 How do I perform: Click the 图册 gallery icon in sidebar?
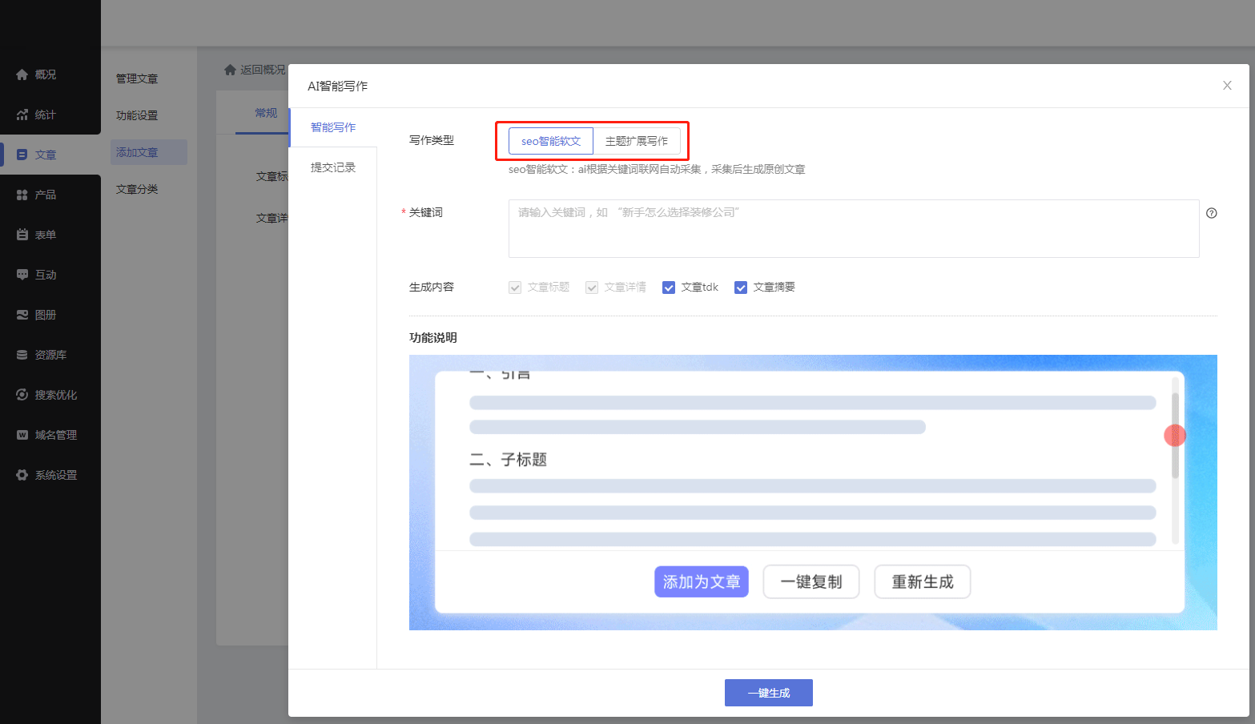click(x=22, y=315)
